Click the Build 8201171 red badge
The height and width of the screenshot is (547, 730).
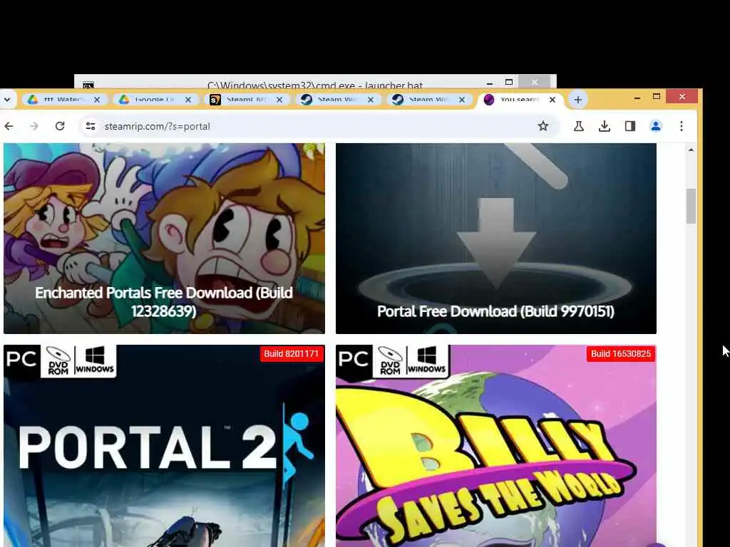[292, 354]
